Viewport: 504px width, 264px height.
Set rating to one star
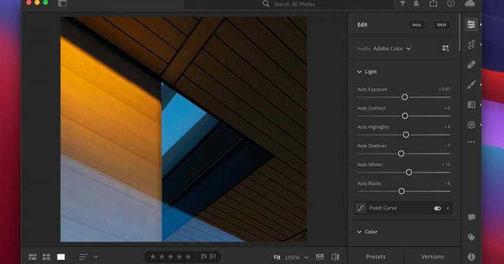[x=153, y=256]
